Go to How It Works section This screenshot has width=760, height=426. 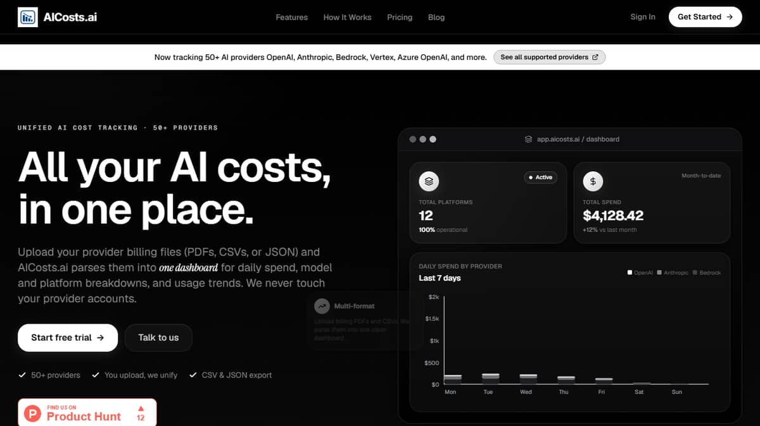347,17
